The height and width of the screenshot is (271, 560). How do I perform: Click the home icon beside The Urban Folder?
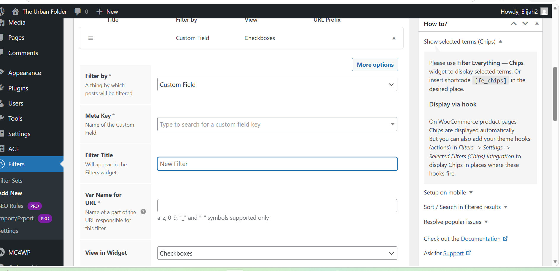tap(15, 12)
